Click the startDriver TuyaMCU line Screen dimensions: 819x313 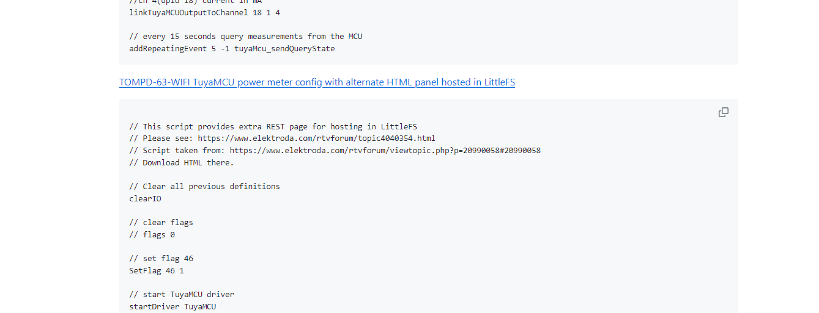(172, 306)
